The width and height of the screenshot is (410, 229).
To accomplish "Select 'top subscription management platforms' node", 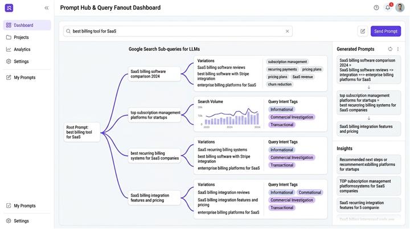I will [154, 115].
